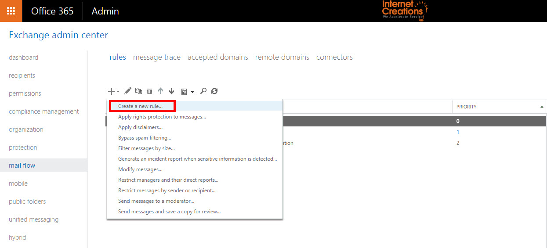Open the message trace tab

coord(157,57)
